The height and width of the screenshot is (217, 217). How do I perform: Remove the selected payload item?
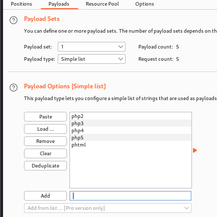(45, 141)
